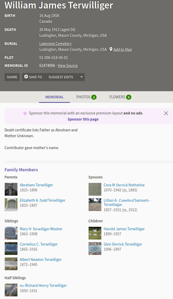
Task: Open Glen Derrick Terwilligar's memorial link
Action: coord(123,244)
